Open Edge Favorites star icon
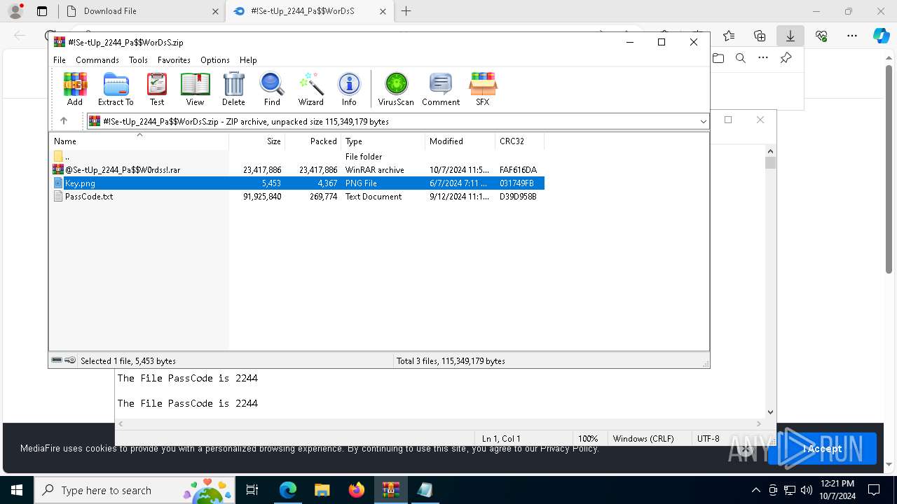The image size is (897, 504). [x=729, y=36]
